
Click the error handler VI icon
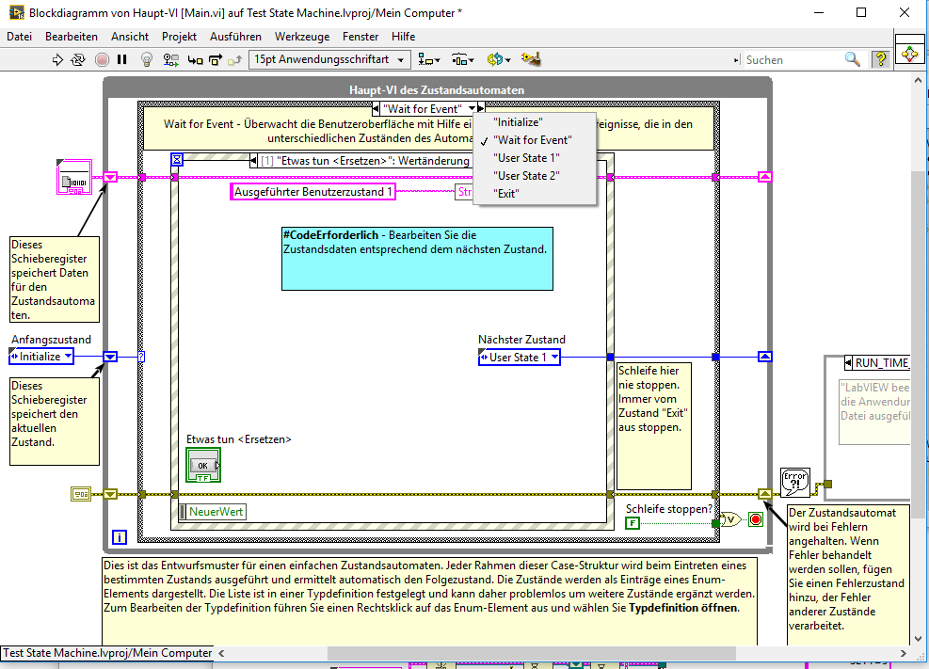pos(795,483)
